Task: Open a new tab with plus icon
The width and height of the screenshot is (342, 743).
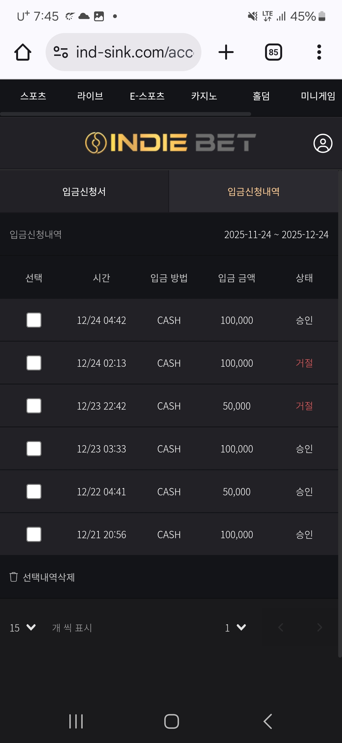Action: [x=226, y=52]
